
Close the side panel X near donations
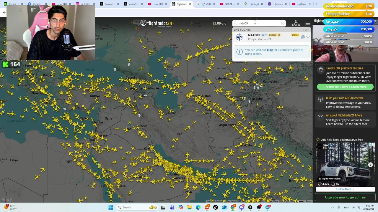(375, 21)
